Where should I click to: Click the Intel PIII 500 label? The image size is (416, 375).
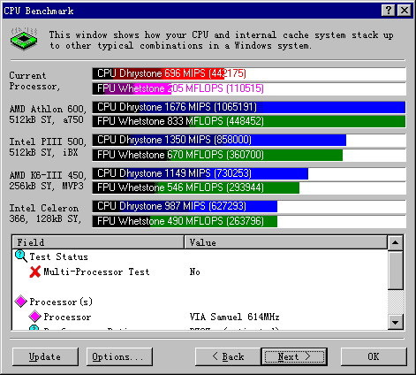pos(48,147)
